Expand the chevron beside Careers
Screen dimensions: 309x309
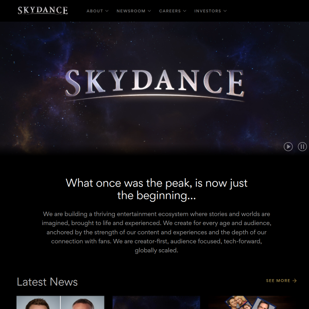coord(185,11)
